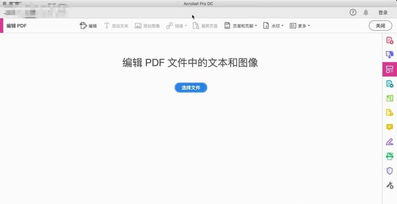Click the 编辑 PDF panel title

coord(17,26)
